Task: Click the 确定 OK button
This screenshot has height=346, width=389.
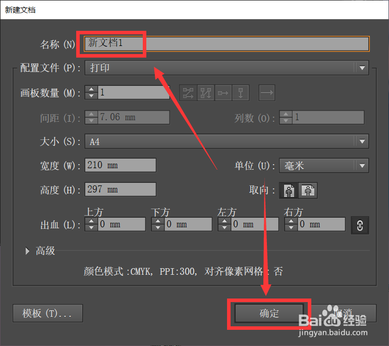Action: pos(269,313)
